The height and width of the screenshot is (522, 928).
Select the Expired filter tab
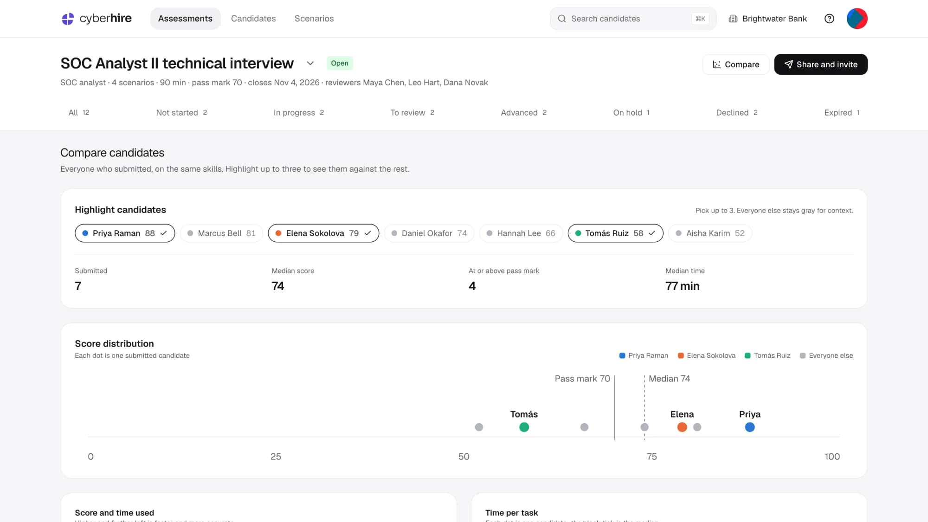(842, 113)
